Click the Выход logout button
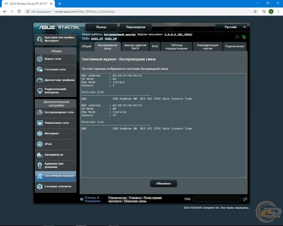283x226 pixels. click(x=101, y=27)
